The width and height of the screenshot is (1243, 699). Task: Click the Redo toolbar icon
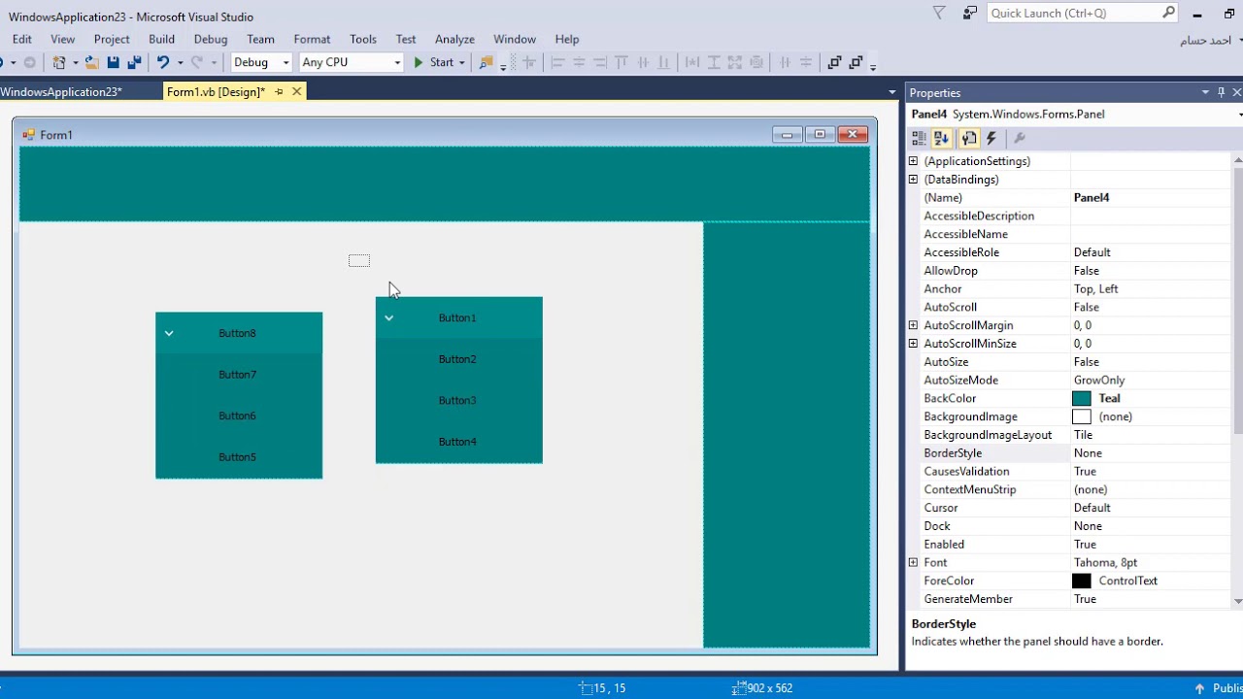click(197, 62)
